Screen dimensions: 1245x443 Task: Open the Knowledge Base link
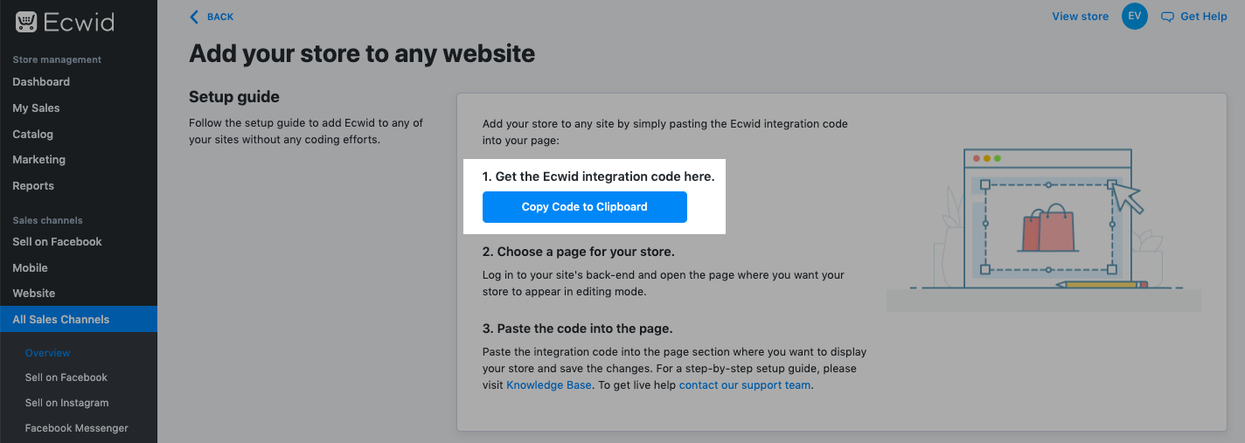point(549,384)
